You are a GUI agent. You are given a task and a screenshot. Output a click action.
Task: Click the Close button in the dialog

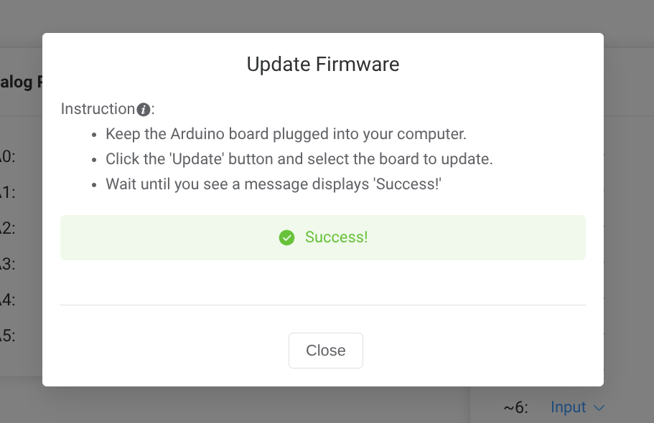[325, 351]
